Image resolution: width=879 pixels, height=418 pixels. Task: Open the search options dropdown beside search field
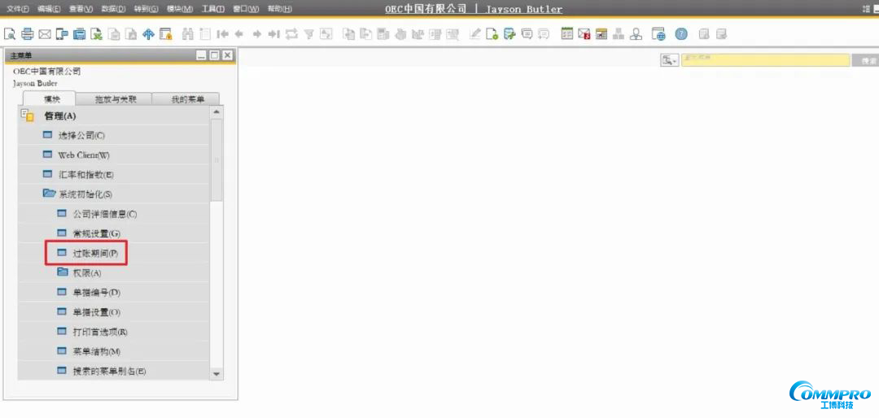point(670,61)
